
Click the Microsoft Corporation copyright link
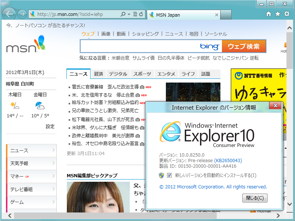click(x=213, y=187)
